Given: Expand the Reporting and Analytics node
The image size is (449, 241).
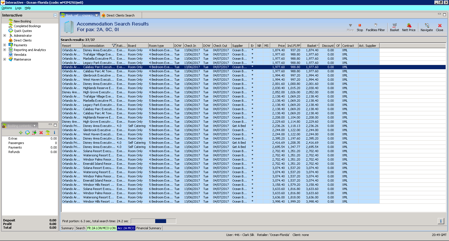Looking at the screenshot, I should [4, 50].
